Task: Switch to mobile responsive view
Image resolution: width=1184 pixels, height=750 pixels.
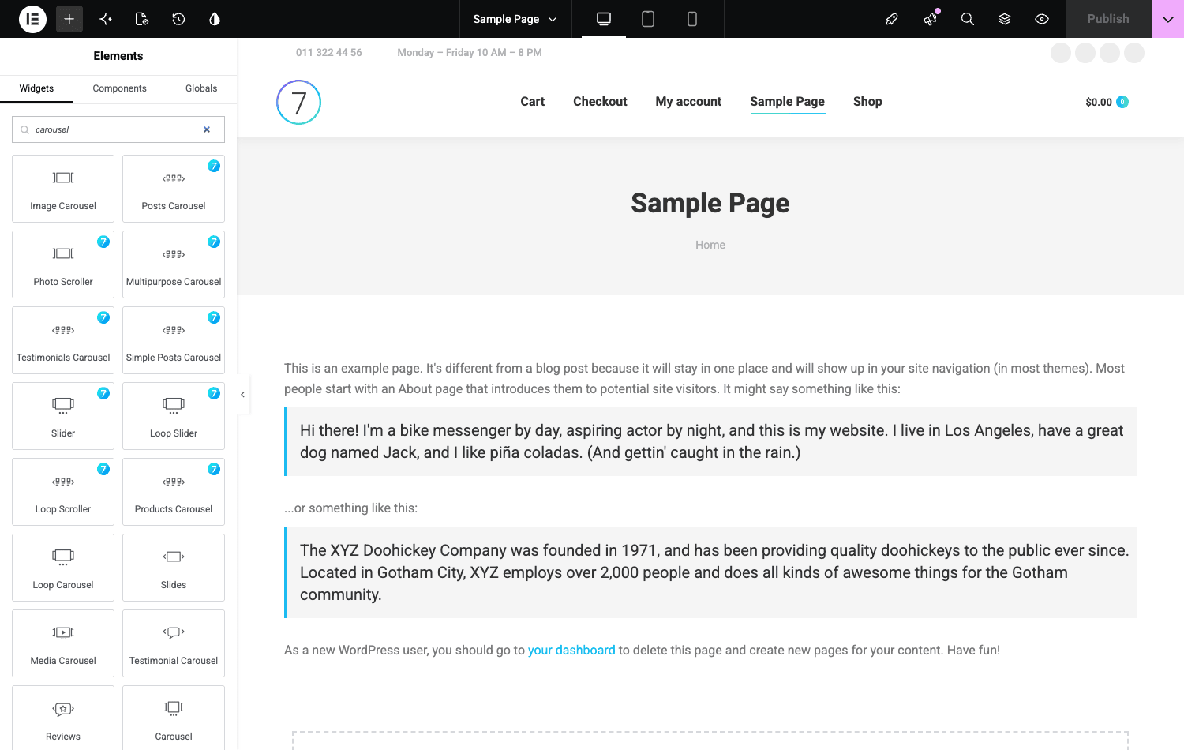Action: [x=692, y=19]
